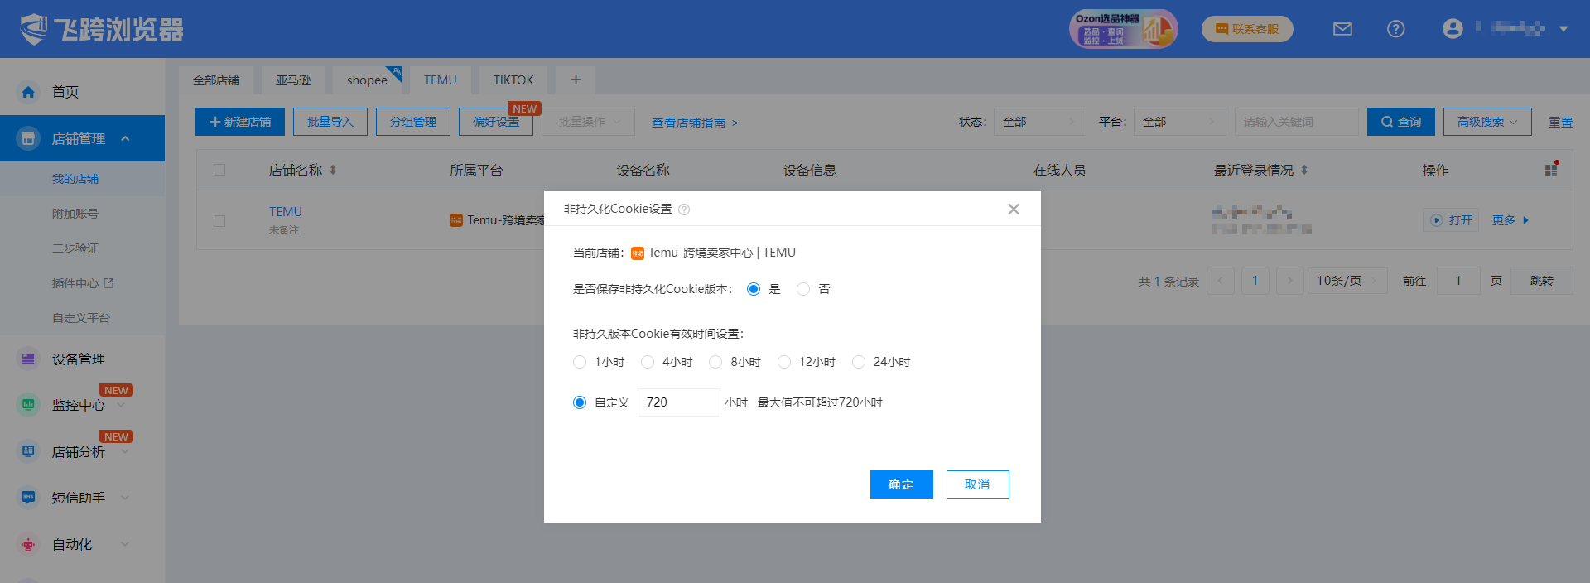Open 我的店铺 submenu item

(x=75, y=179)
